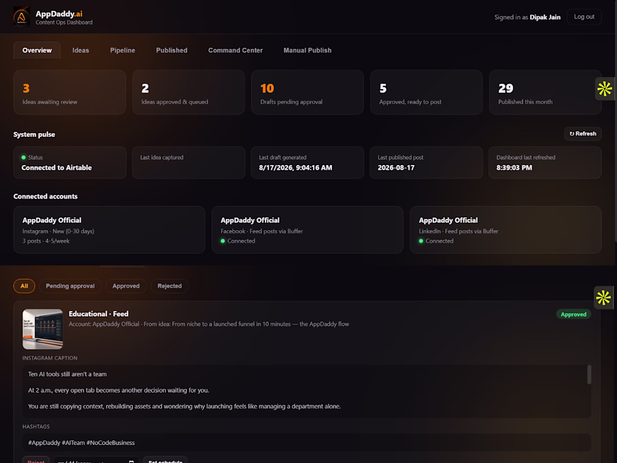617x463 pixels.
Task: Refresh the System pulse section
Action: [583, 134]
